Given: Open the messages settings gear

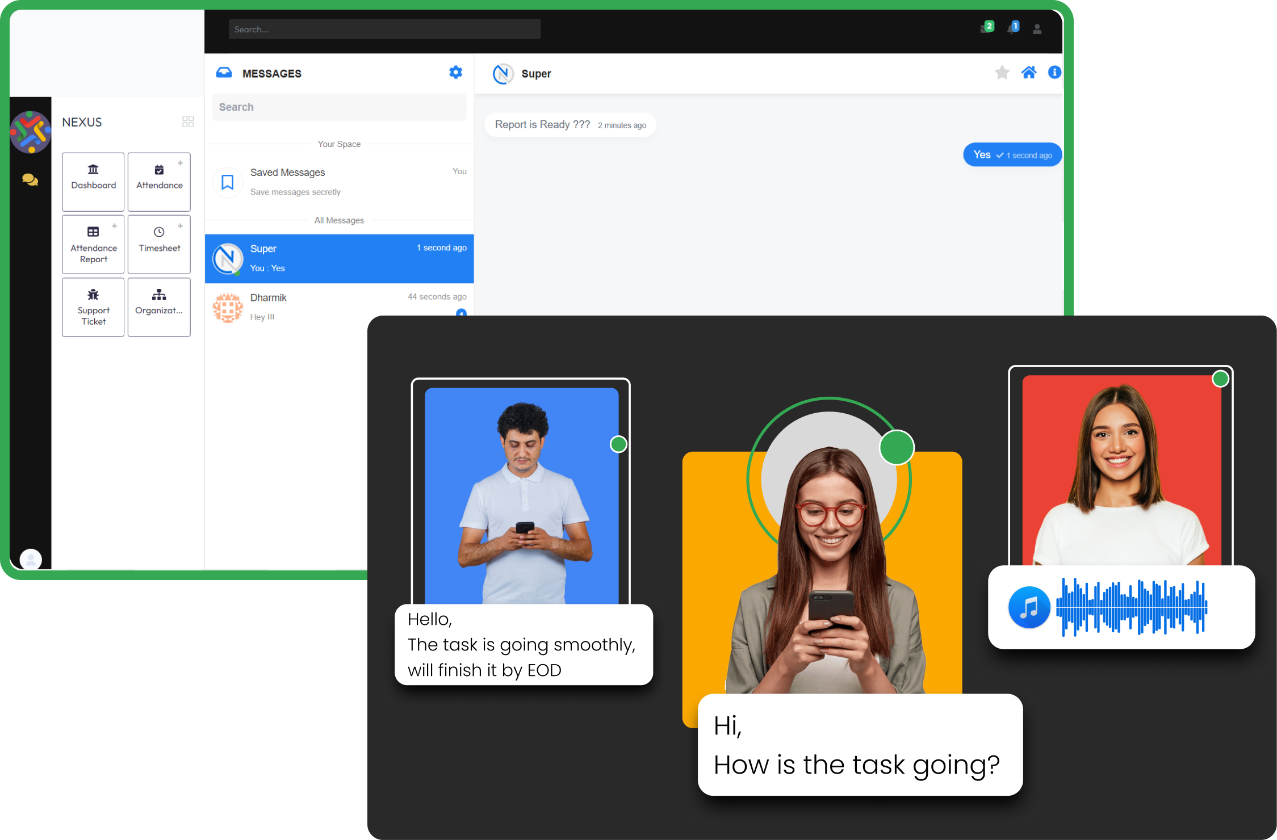Looking at the screenshot, I should [x=455, y=73].
